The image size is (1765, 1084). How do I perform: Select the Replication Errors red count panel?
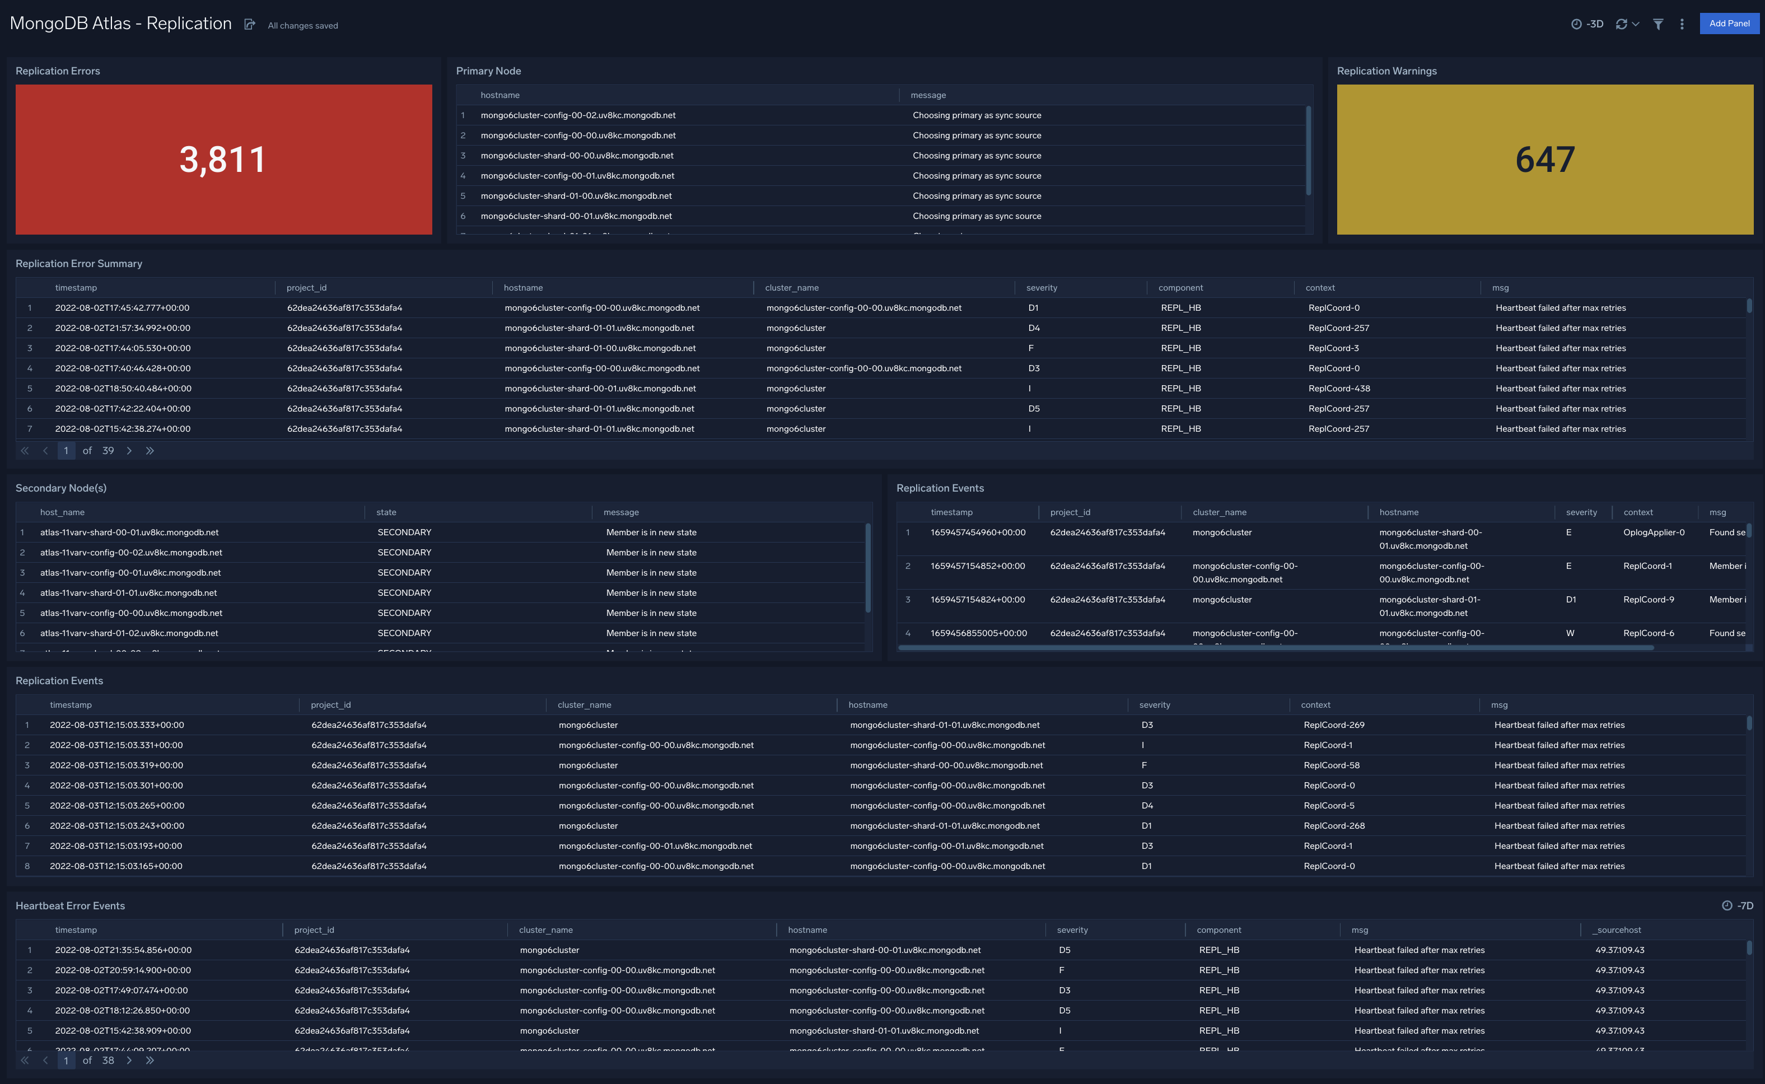[223, 159]
